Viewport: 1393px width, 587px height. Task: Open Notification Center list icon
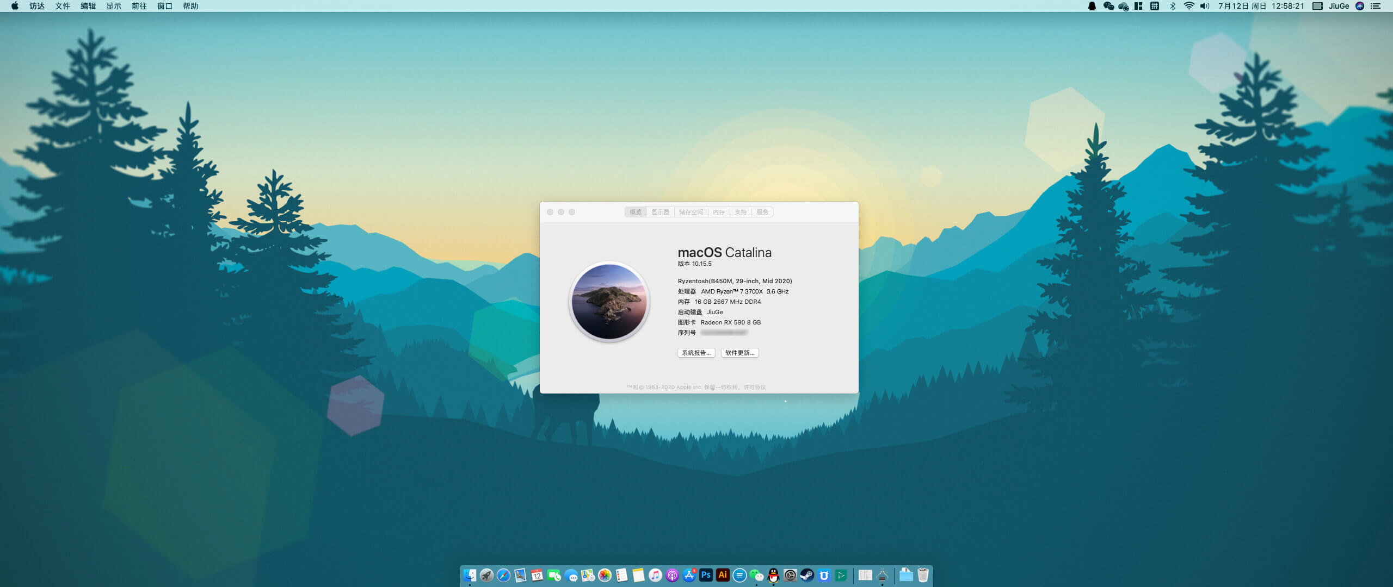1376,6
